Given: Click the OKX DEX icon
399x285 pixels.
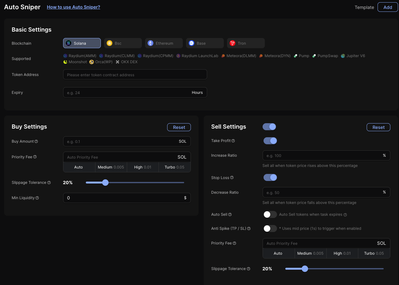Looking at the screenshot, I should [x=118, y=62].
